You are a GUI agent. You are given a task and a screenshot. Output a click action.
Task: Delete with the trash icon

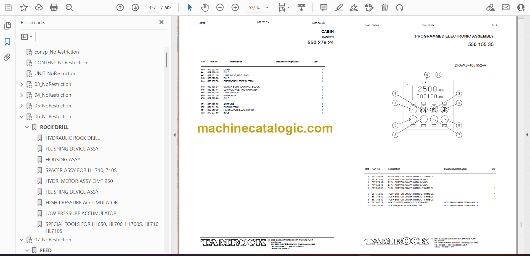(x=385, y=7)
